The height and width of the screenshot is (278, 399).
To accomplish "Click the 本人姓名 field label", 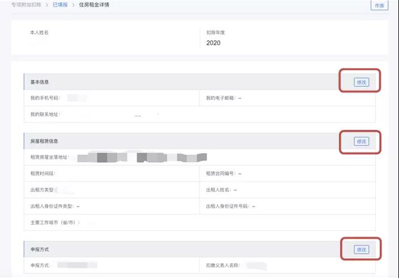I will tap(39, 33).
